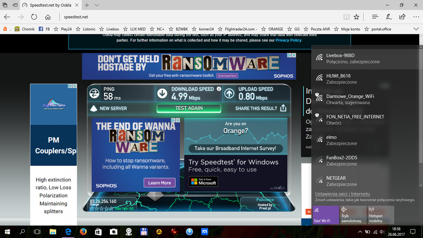This screenshot has height=238, width=423.
Task: Open the Edge Hub icon
Action: pyautogui.click(x=375, y=17)
